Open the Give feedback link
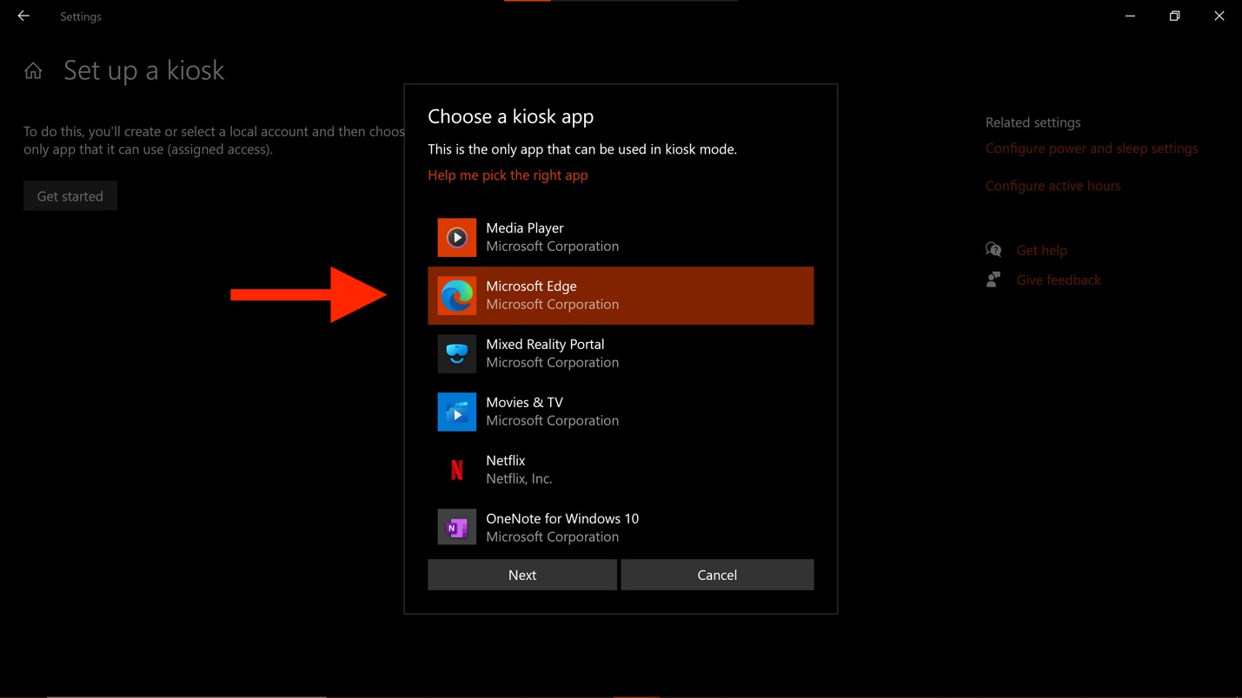This screenshot has width=1242, height=698. point(1058,280)
